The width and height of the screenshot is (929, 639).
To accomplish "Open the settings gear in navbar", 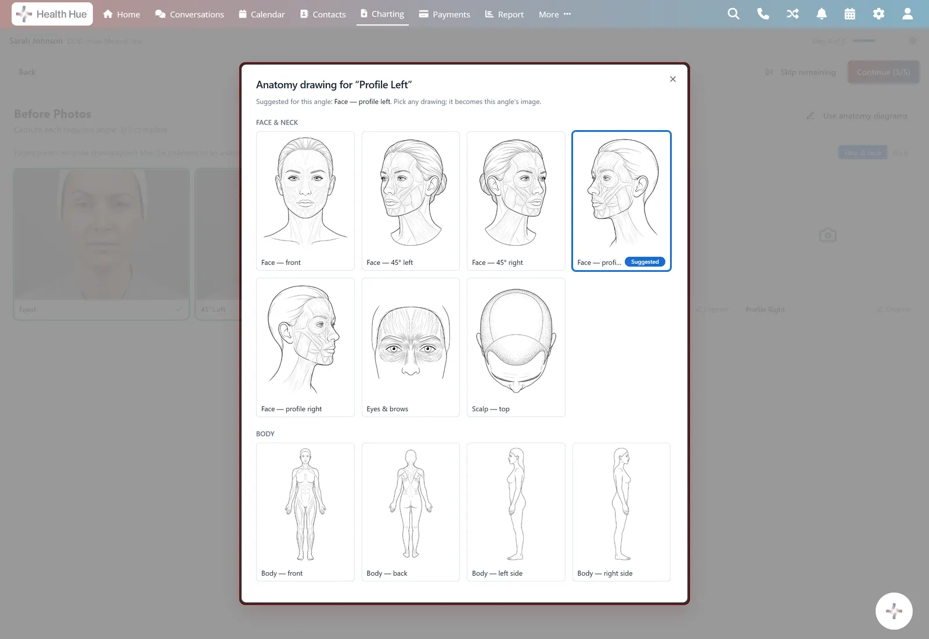I will pos(878,14).
